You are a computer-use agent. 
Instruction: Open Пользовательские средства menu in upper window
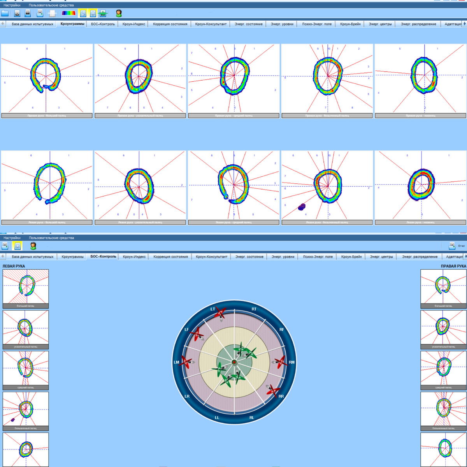click(51, 5)
